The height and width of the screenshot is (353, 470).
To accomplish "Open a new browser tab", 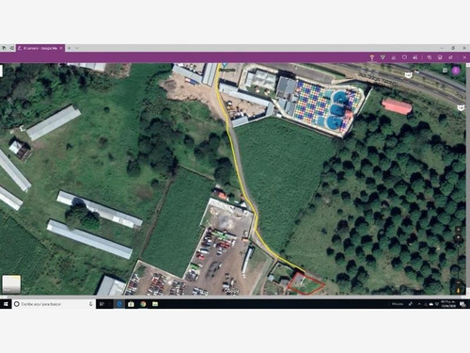I will [x=70, y=48].
